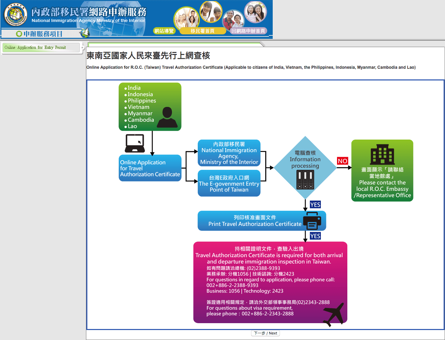Click Online Application for Travel Authorization Certificate box
The height and width of the screenshot is (340, 445).
(150, 168)
